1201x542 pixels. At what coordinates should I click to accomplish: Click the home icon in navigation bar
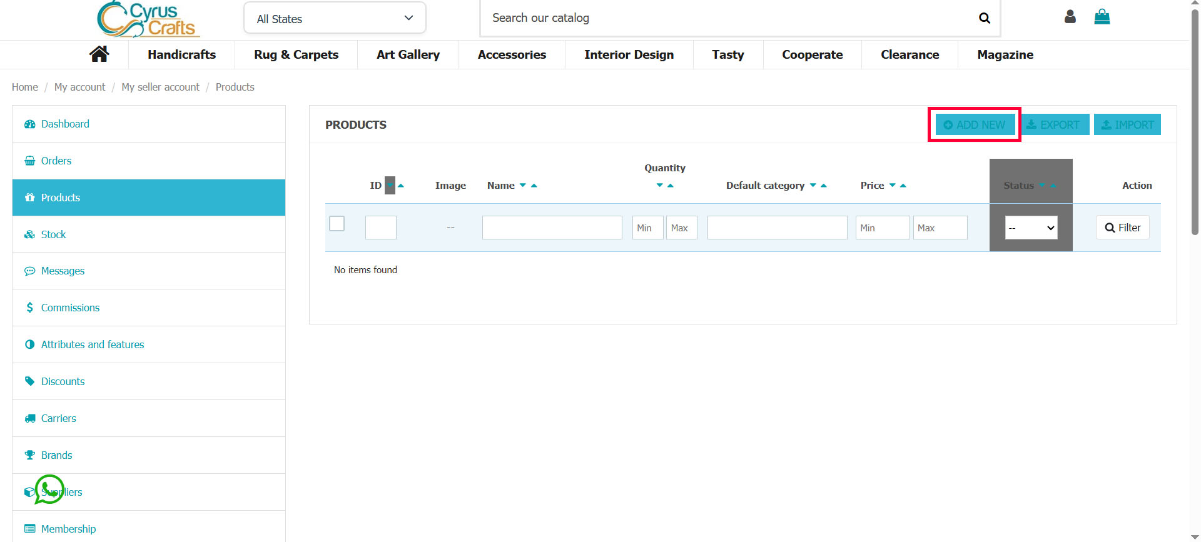pos(99,54)
